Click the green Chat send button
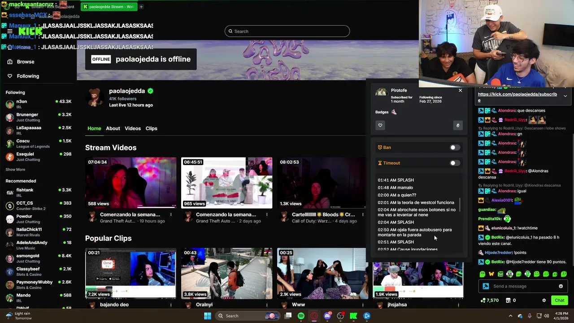Viewport: 574px width, 323px height. click(x=560, y=300)
